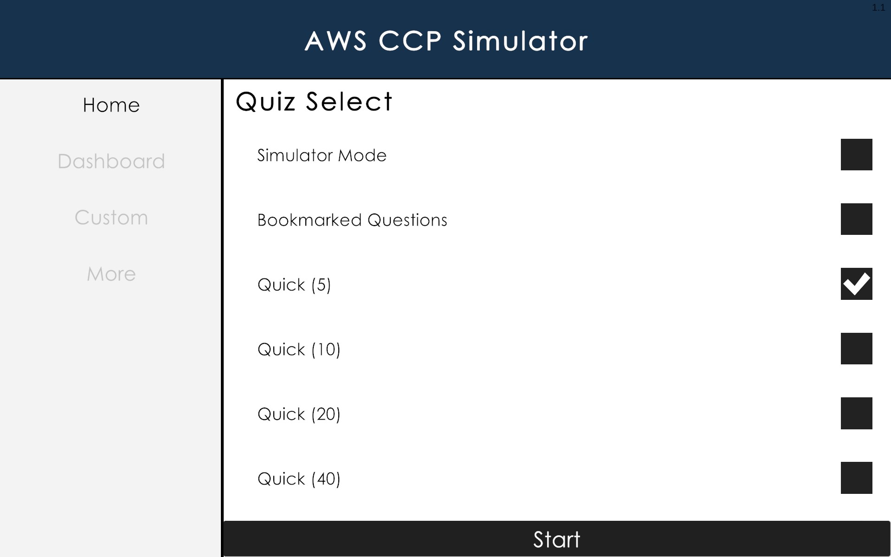Toggle the Quick (40) checkbox on
Image resolution: width=891 pixels, height=557 pixels.
coord(856,478)
